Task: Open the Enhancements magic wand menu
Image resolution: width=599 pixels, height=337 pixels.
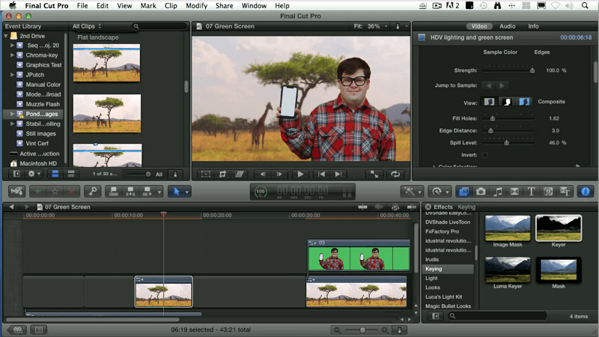Action: click(x=412, y=192)
